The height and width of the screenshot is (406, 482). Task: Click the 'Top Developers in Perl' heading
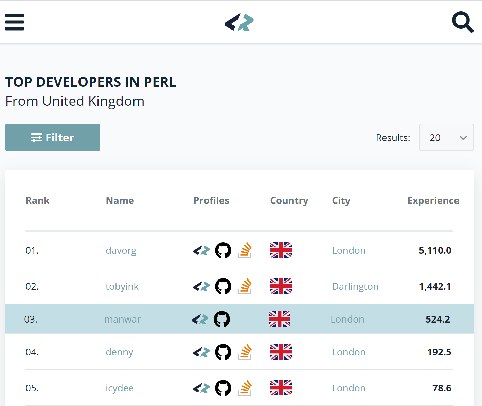point(91,82)
